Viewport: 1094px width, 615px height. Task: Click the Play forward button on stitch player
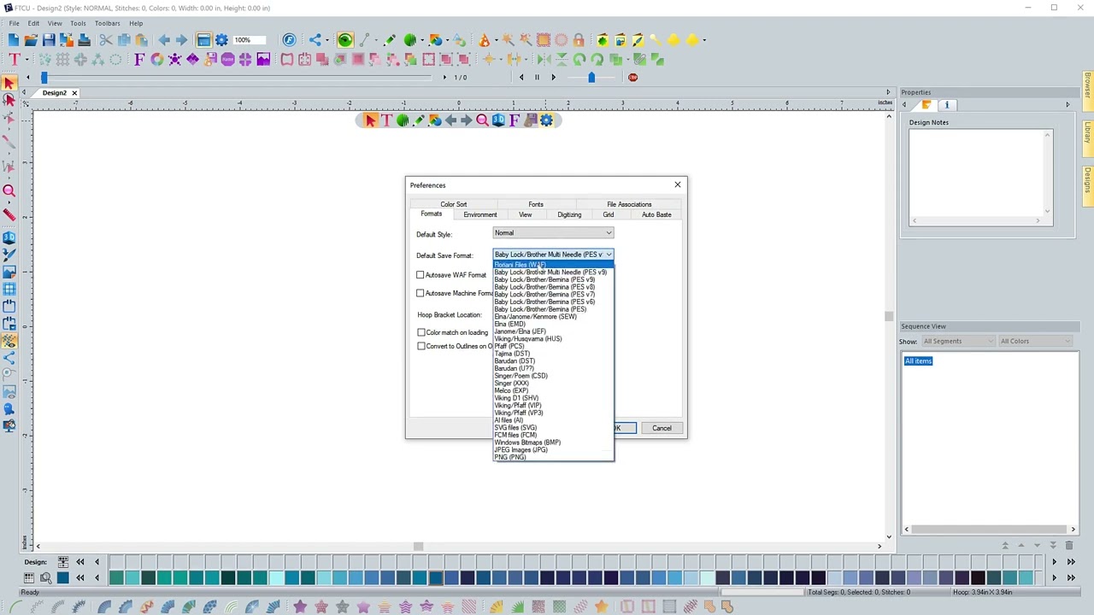(553, 78)
